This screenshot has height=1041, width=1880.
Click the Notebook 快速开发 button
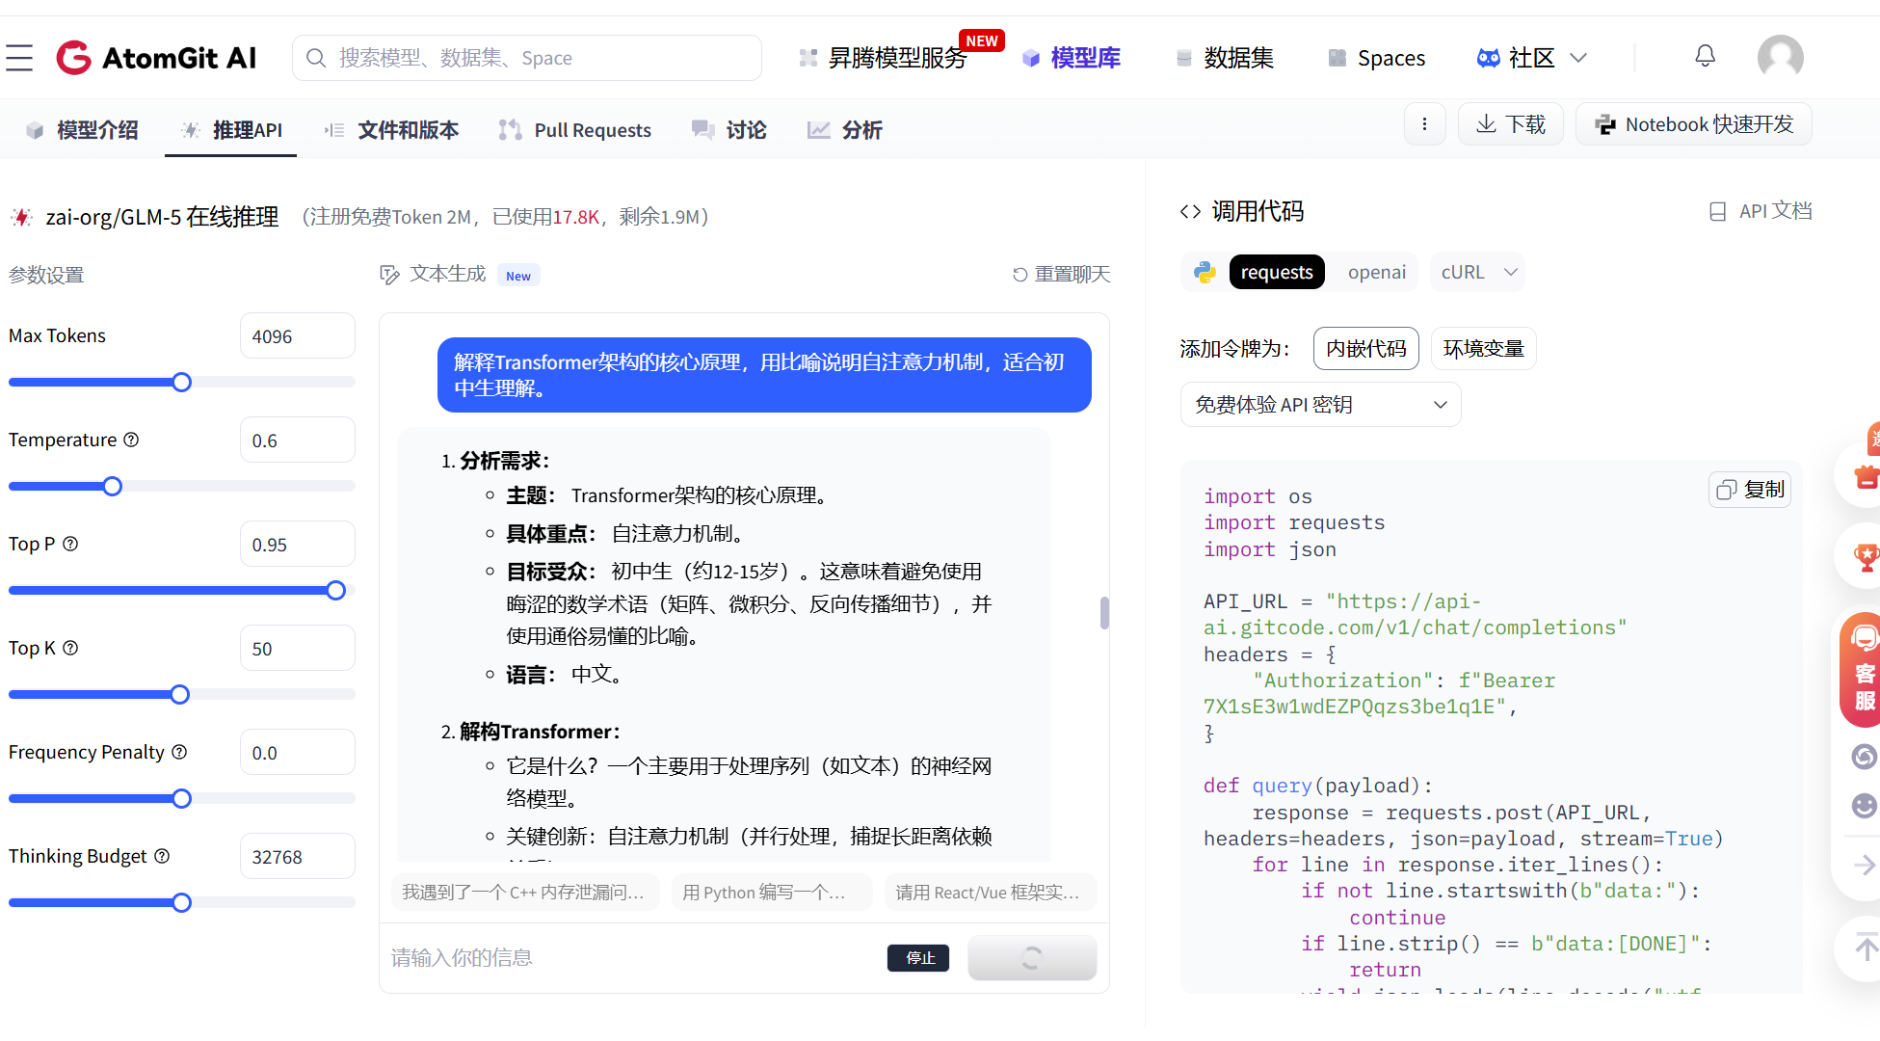click(x=1693, y=123)
